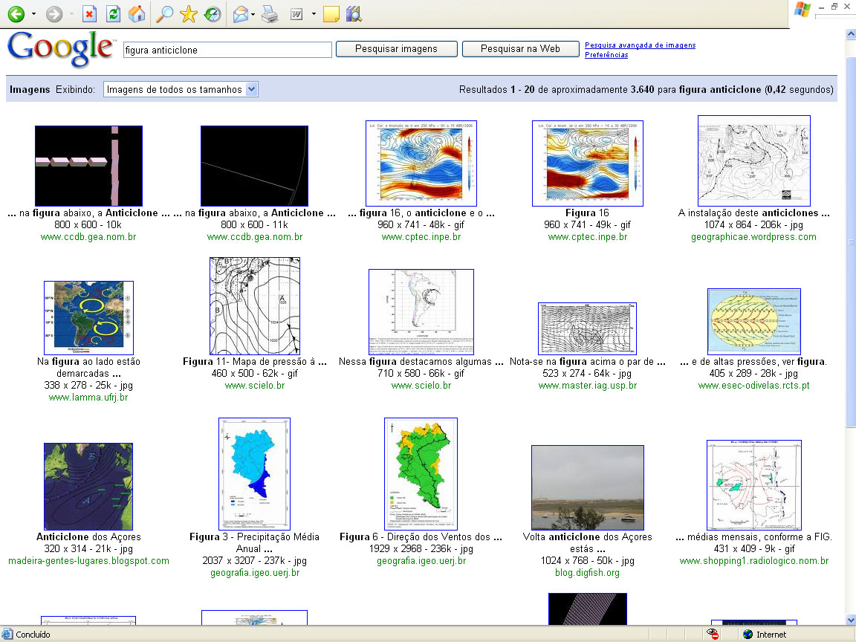Click the Pesquisar imagens button
Image resolution: width=856 pixels, height=642 pixels.
396,49
